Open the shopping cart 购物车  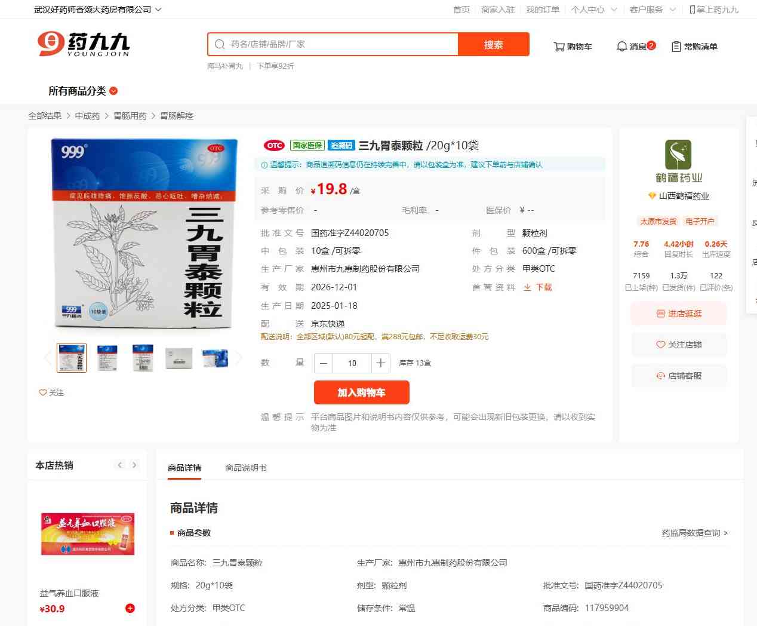coord(573,47)
